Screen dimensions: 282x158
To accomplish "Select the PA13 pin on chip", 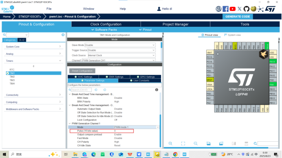I will tap(273, 62).
